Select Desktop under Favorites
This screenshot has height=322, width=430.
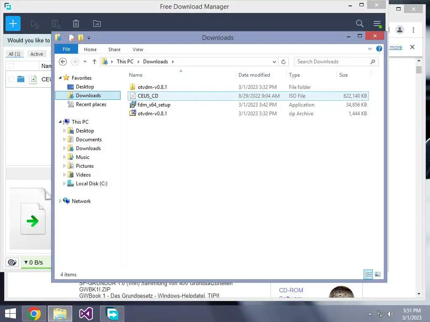[x=85, y=87]
